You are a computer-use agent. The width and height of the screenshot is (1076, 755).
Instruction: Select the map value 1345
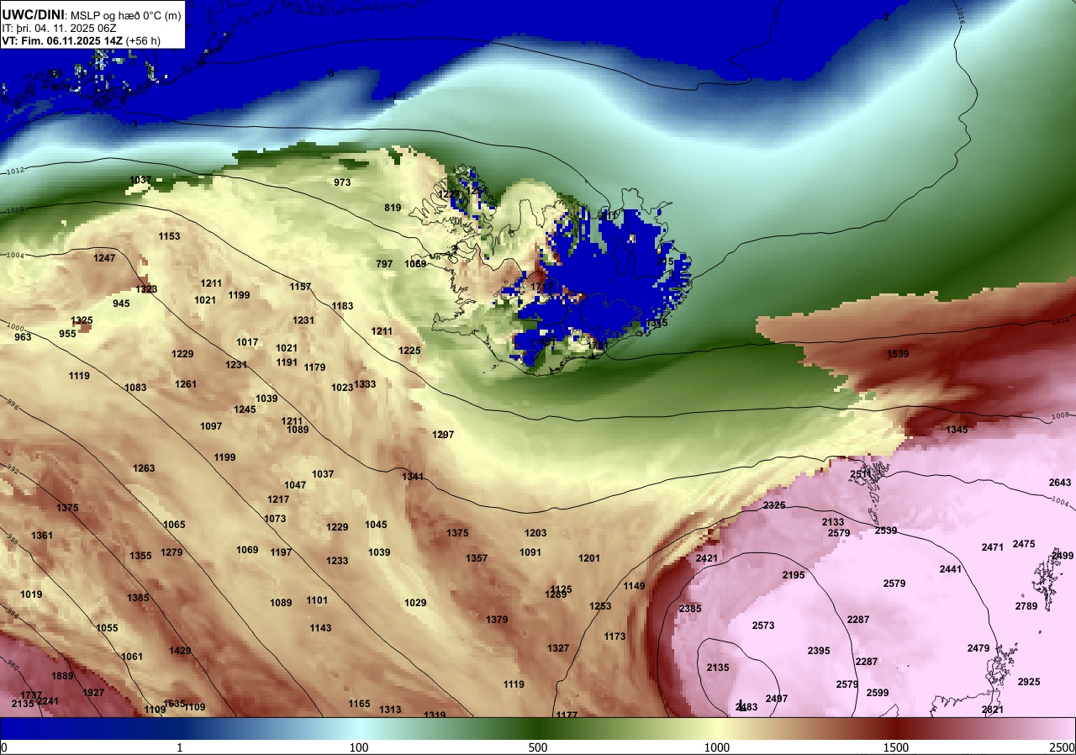[957, 430]
